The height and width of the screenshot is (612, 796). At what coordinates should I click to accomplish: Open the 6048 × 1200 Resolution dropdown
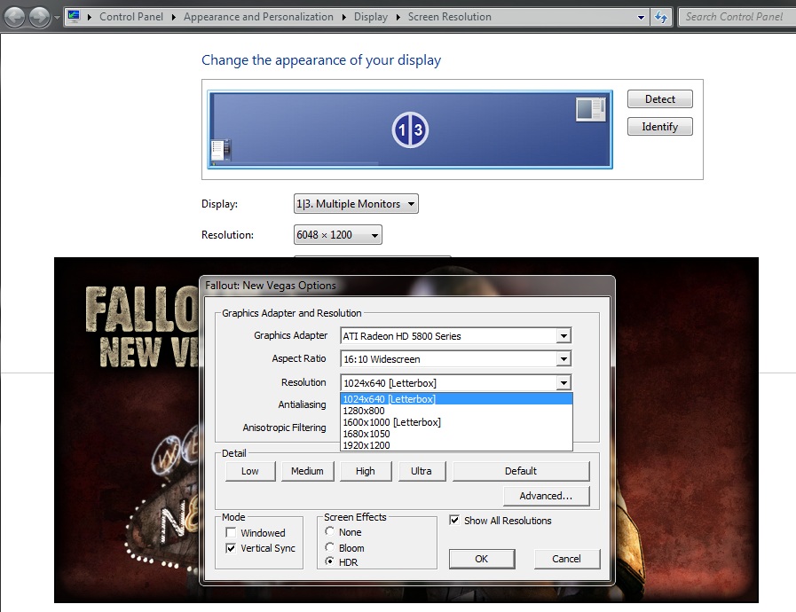(337, 235)
